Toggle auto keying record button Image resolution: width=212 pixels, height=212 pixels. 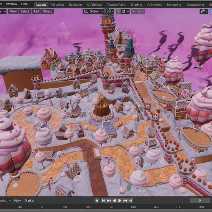pos(97,201)
